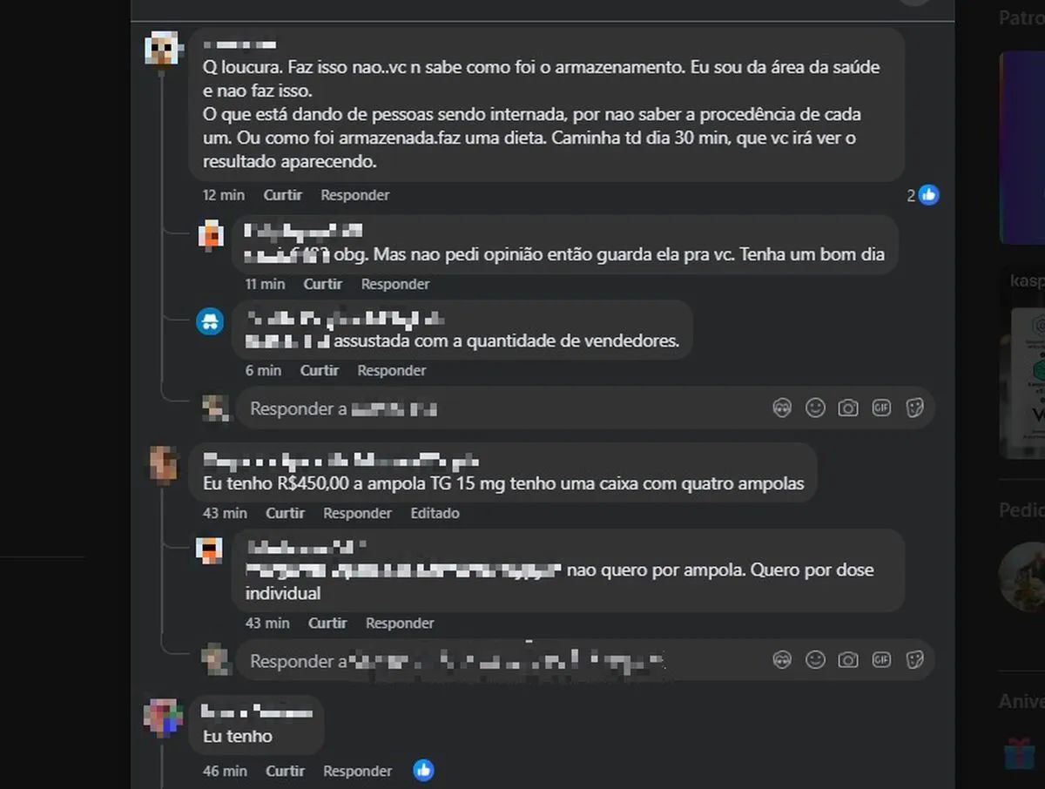Like the 'obg. Mas nao pedi opinião' reply

click(x=322, y=284)
